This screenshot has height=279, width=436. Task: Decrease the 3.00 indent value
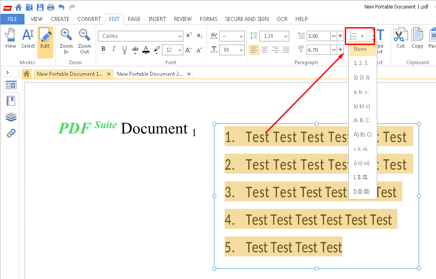click(333, 36)
